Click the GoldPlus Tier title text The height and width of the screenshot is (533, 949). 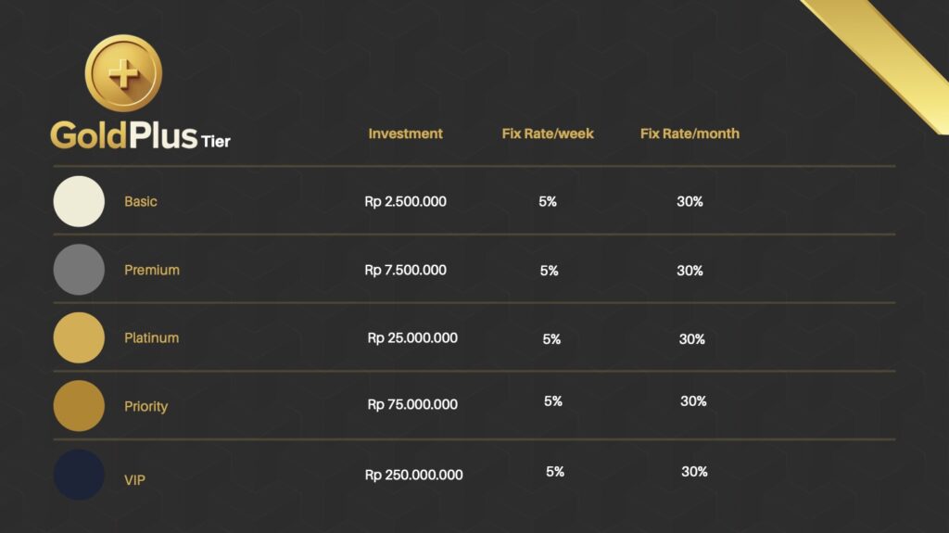coord(140,135)
